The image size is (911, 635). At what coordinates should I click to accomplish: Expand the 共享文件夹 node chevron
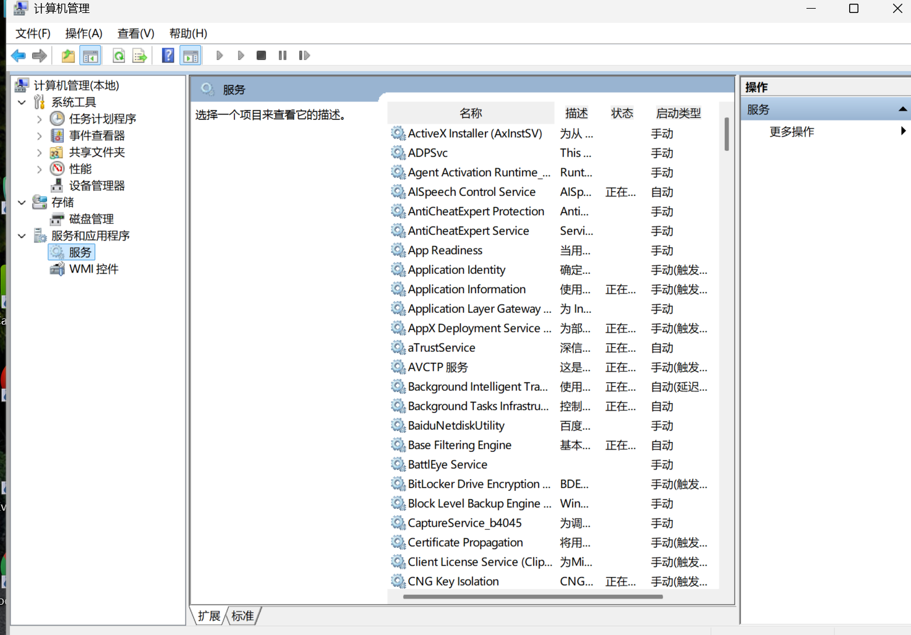point(40,152)
